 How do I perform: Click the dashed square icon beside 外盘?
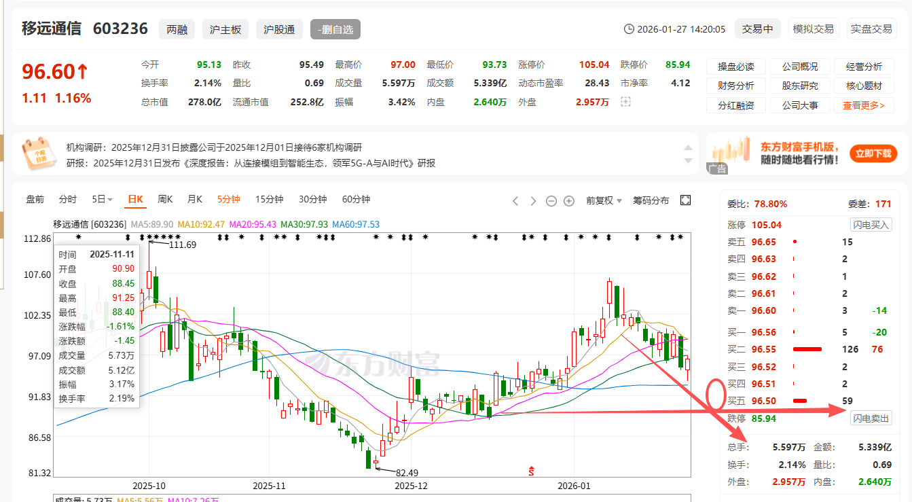[625, 102]
